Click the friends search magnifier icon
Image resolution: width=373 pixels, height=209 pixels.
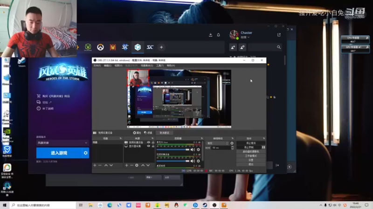tap(279, 47)
